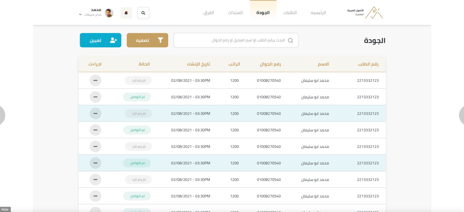Expand the مدير مبيعات user dropdown chevron
This screenshot has width=464, height=212.
pos(80,14)
